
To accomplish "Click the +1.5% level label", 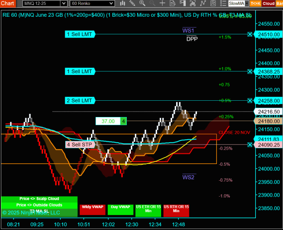I will tap(225, 38).
